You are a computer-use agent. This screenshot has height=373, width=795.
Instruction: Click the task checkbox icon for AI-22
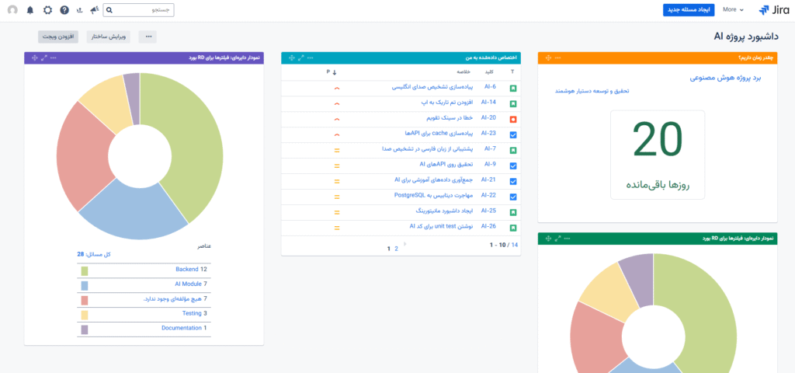pyautogui.click(x=512, y=197)
